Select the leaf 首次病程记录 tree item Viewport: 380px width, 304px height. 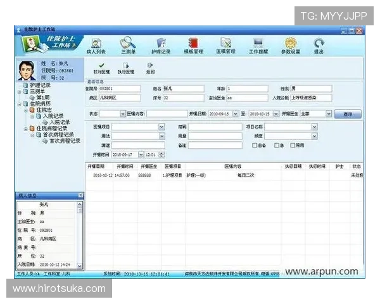pos(65,141)
